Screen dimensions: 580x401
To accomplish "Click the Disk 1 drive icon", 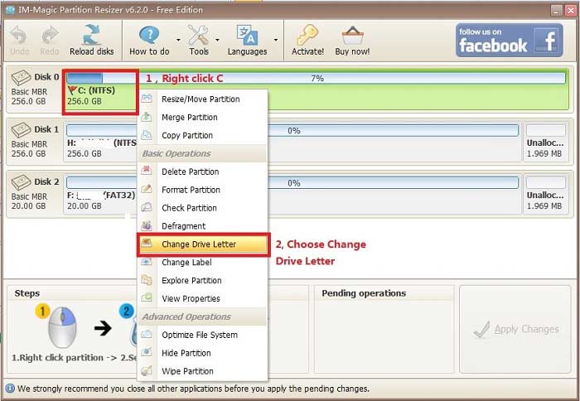I will coord(21,130).
